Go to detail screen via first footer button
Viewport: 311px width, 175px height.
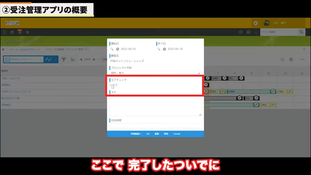click(136, 134)
